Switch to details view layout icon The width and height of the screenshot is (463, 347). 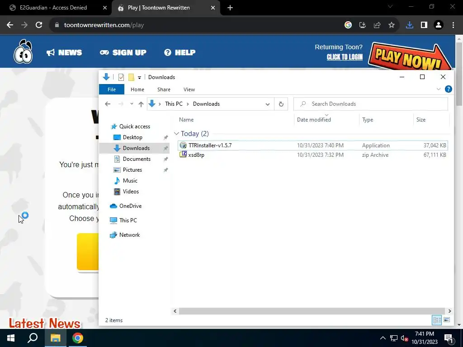(x=437, y=320)
